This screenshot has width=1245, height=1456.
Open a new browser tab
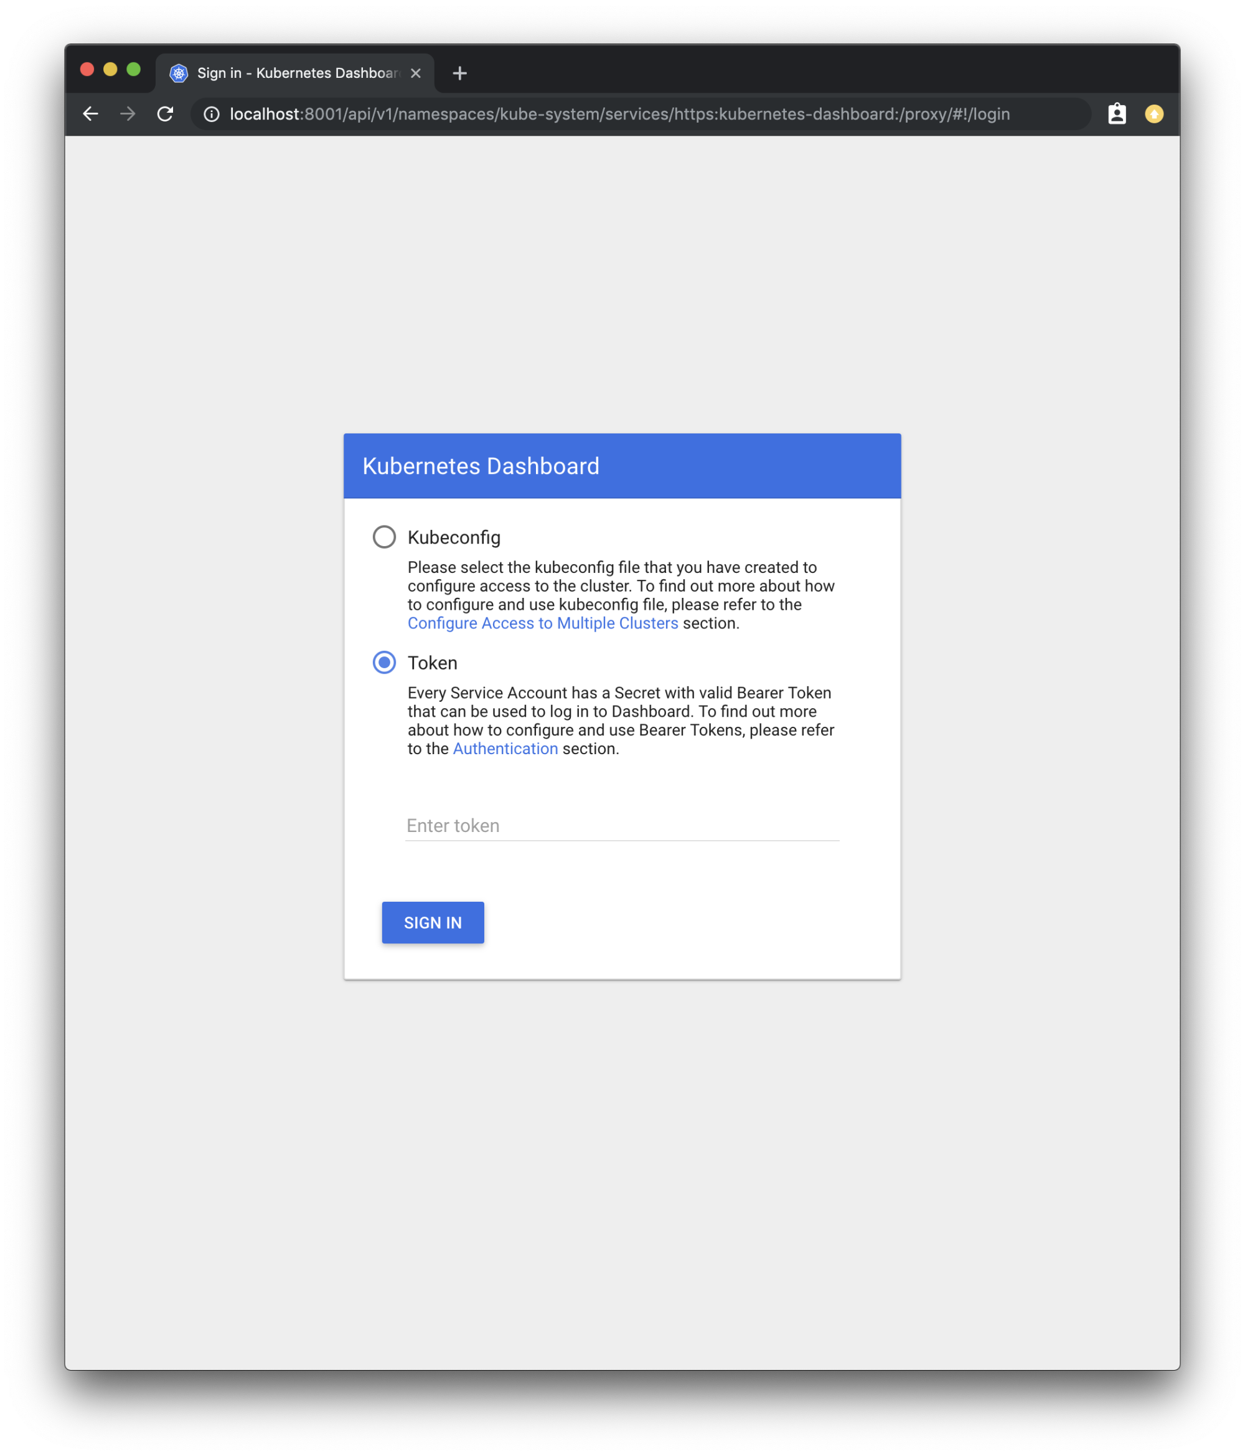(459, 72)
